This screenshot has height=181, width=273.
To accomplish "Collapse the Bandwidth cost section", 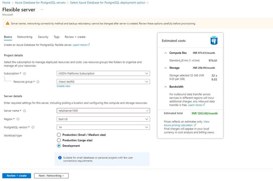I will click(166, 87).
